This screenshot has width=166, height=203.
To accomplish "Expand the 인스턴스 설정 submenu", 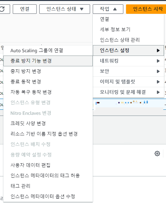I will pyautogui.click(x=128, y=50).
